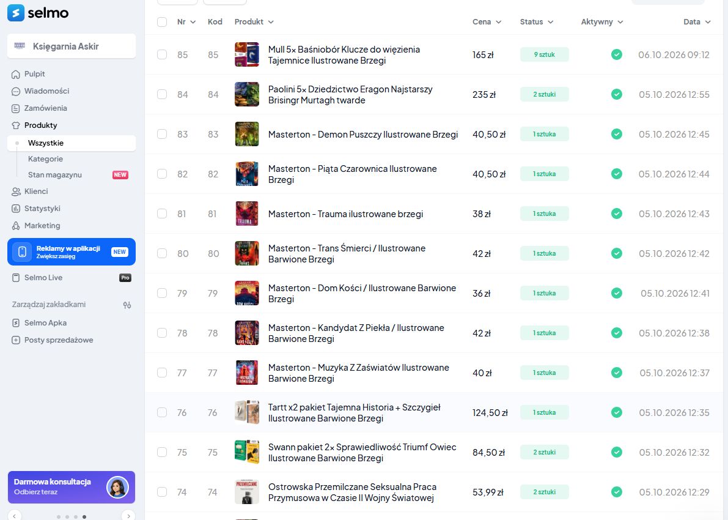Tick the select-all checkbox in table header
Screen dimensions: 728x520
tap(162, 22)
